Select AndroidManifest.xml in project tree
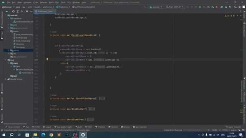The height and width of the screenshot is (138, 246). [23, 22]
